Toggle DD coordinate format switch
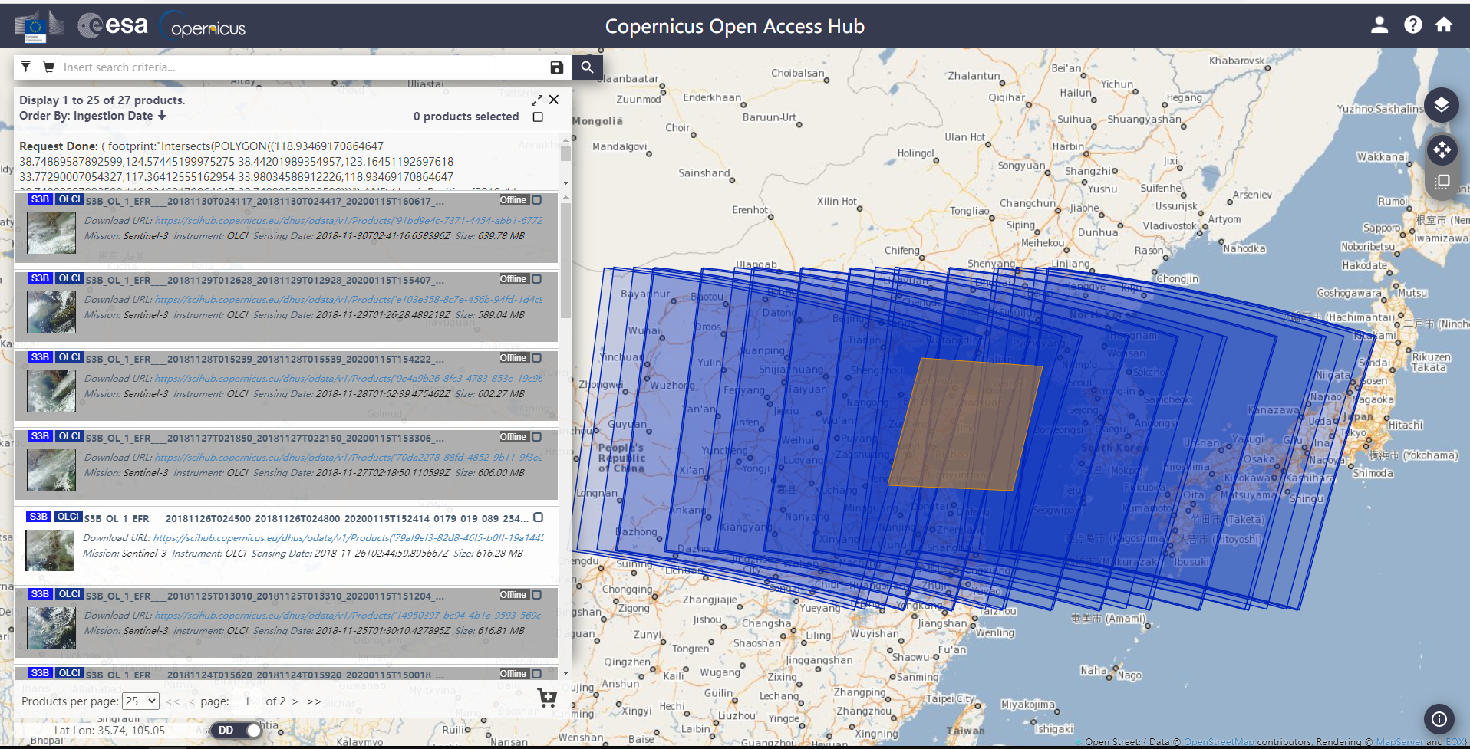 (236, 731)
